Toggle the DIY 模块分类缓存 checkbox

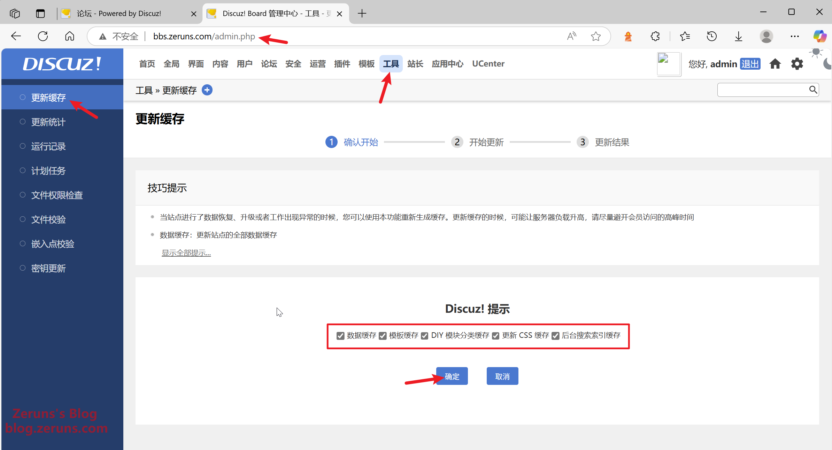coord(424,336)
